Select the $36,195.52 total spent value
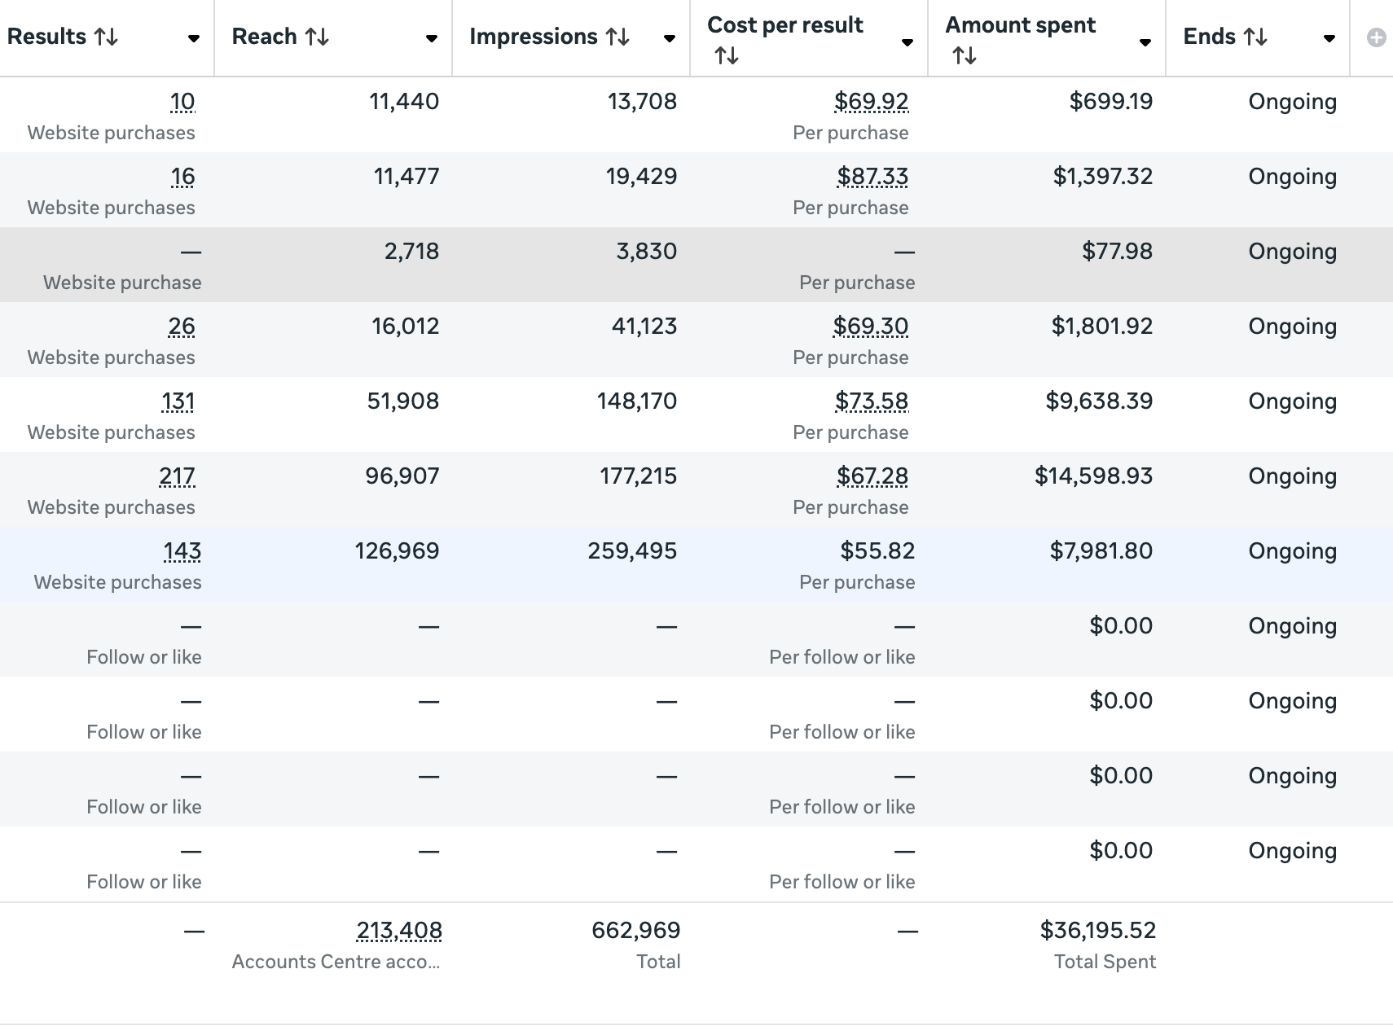Image resolution: width=1393 pixels, height=1026 pixels. coord(1098,931)
